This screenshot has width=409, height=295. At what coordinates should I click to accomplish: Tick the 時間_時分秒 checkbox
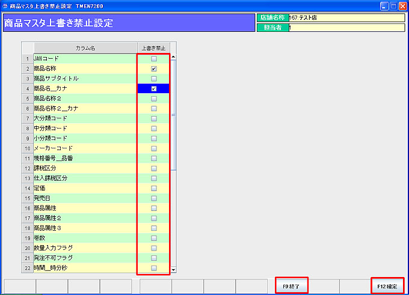point(154,268)
